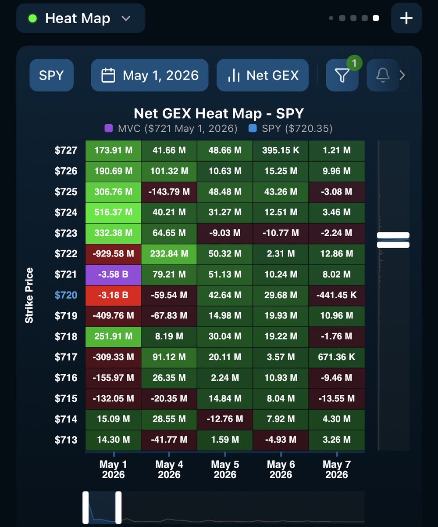Toggle the MVC legend purple swatch

click(109, 129)
